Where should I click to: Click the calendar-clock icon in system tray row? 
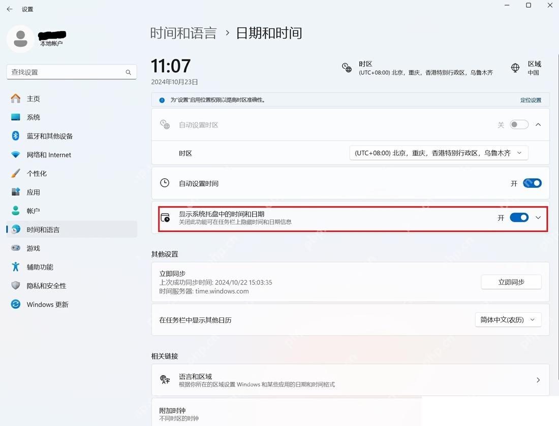tap(165, 218)
